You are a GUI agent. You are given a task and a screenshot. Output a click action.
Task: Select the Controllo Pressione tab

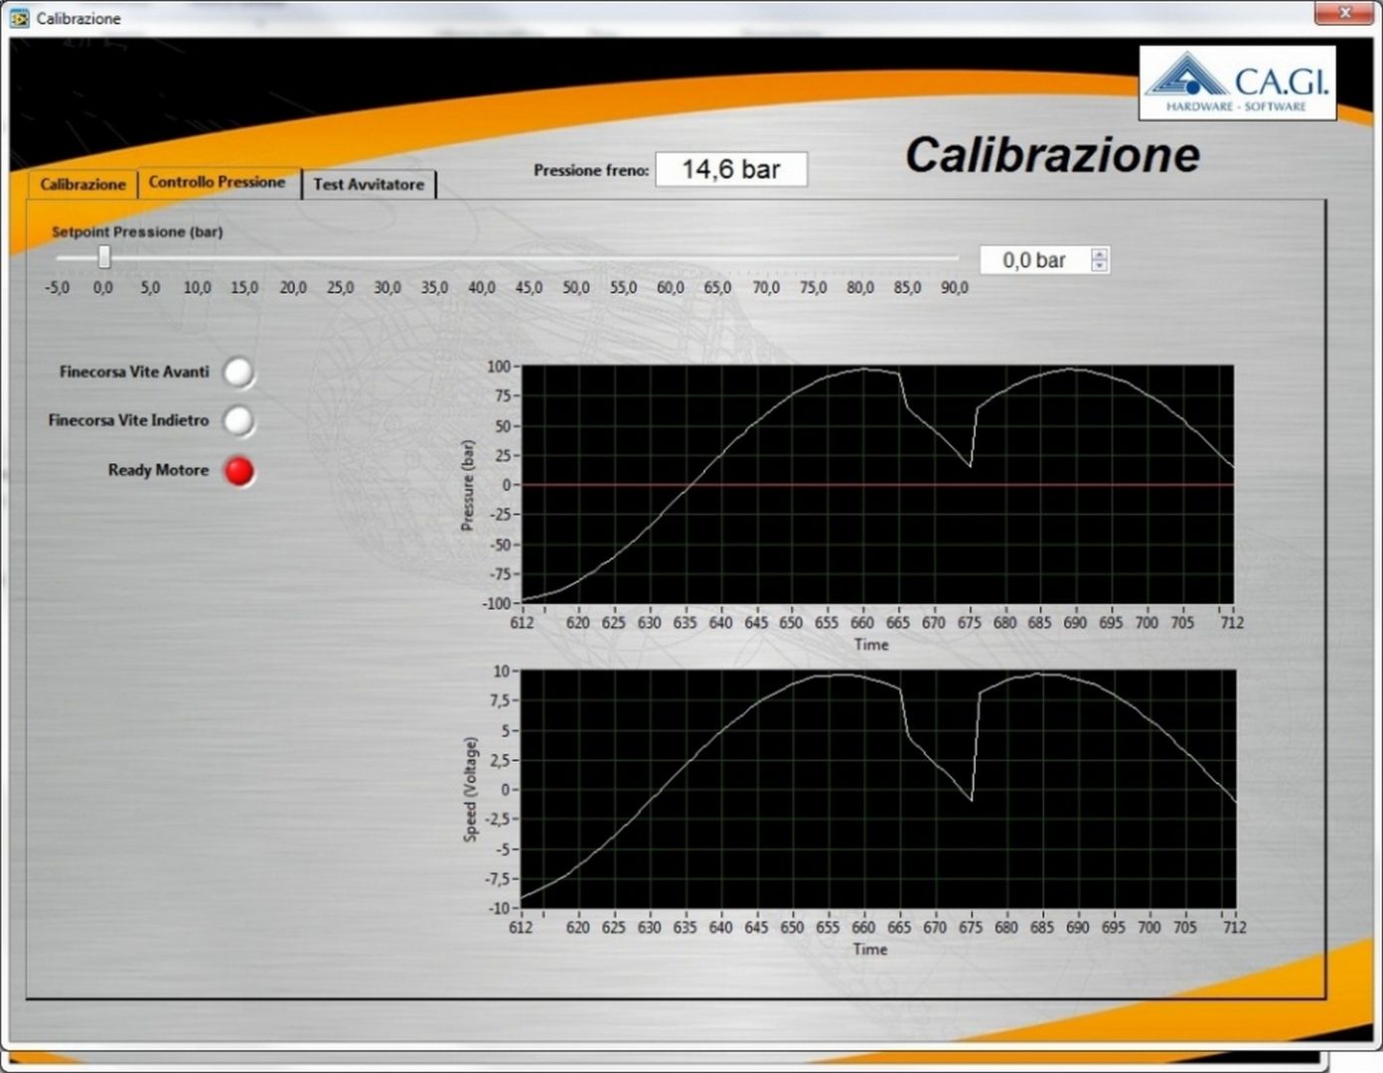click(218, 182)
